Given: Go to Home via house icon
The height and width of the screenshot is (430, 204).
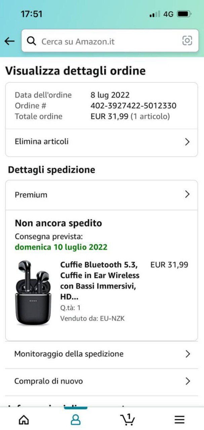Looking at the screenshot, I should pos(24,420).
